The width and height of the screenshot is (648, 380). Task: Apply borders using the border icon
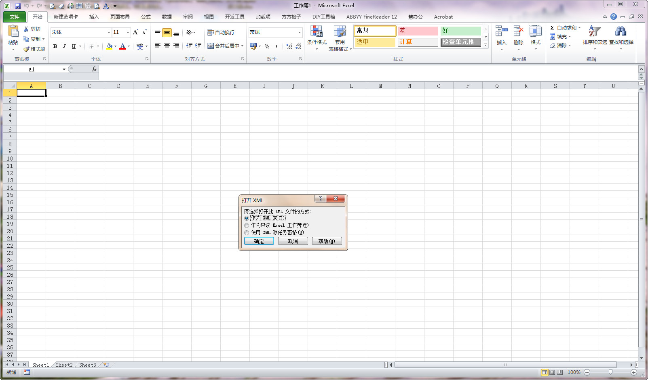click(92, 46)
